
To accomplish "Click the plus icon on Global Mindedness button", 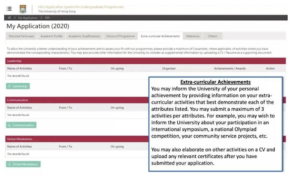I will pos(10,164).
